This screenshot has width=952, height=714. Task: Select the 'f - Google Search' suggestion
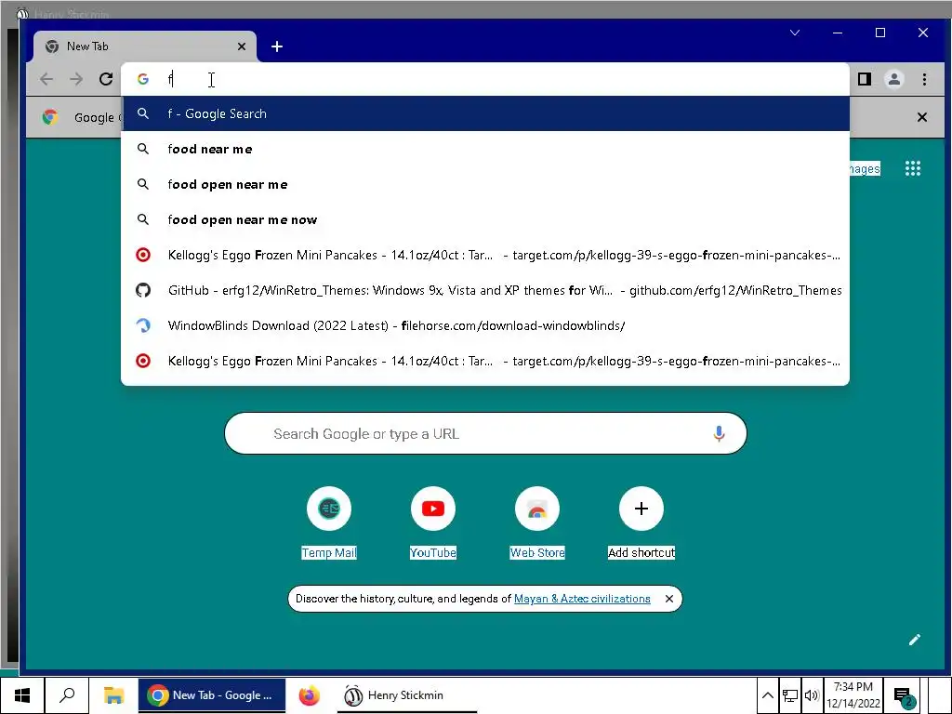tap(485, 113)
